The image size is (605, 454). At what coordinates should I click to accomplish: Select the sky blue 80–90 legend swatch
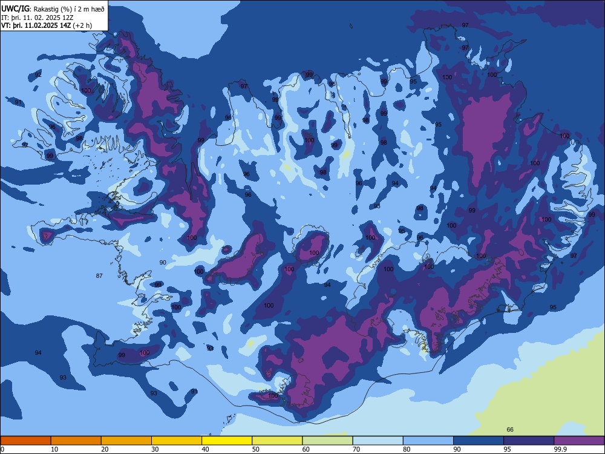(428, 441)
